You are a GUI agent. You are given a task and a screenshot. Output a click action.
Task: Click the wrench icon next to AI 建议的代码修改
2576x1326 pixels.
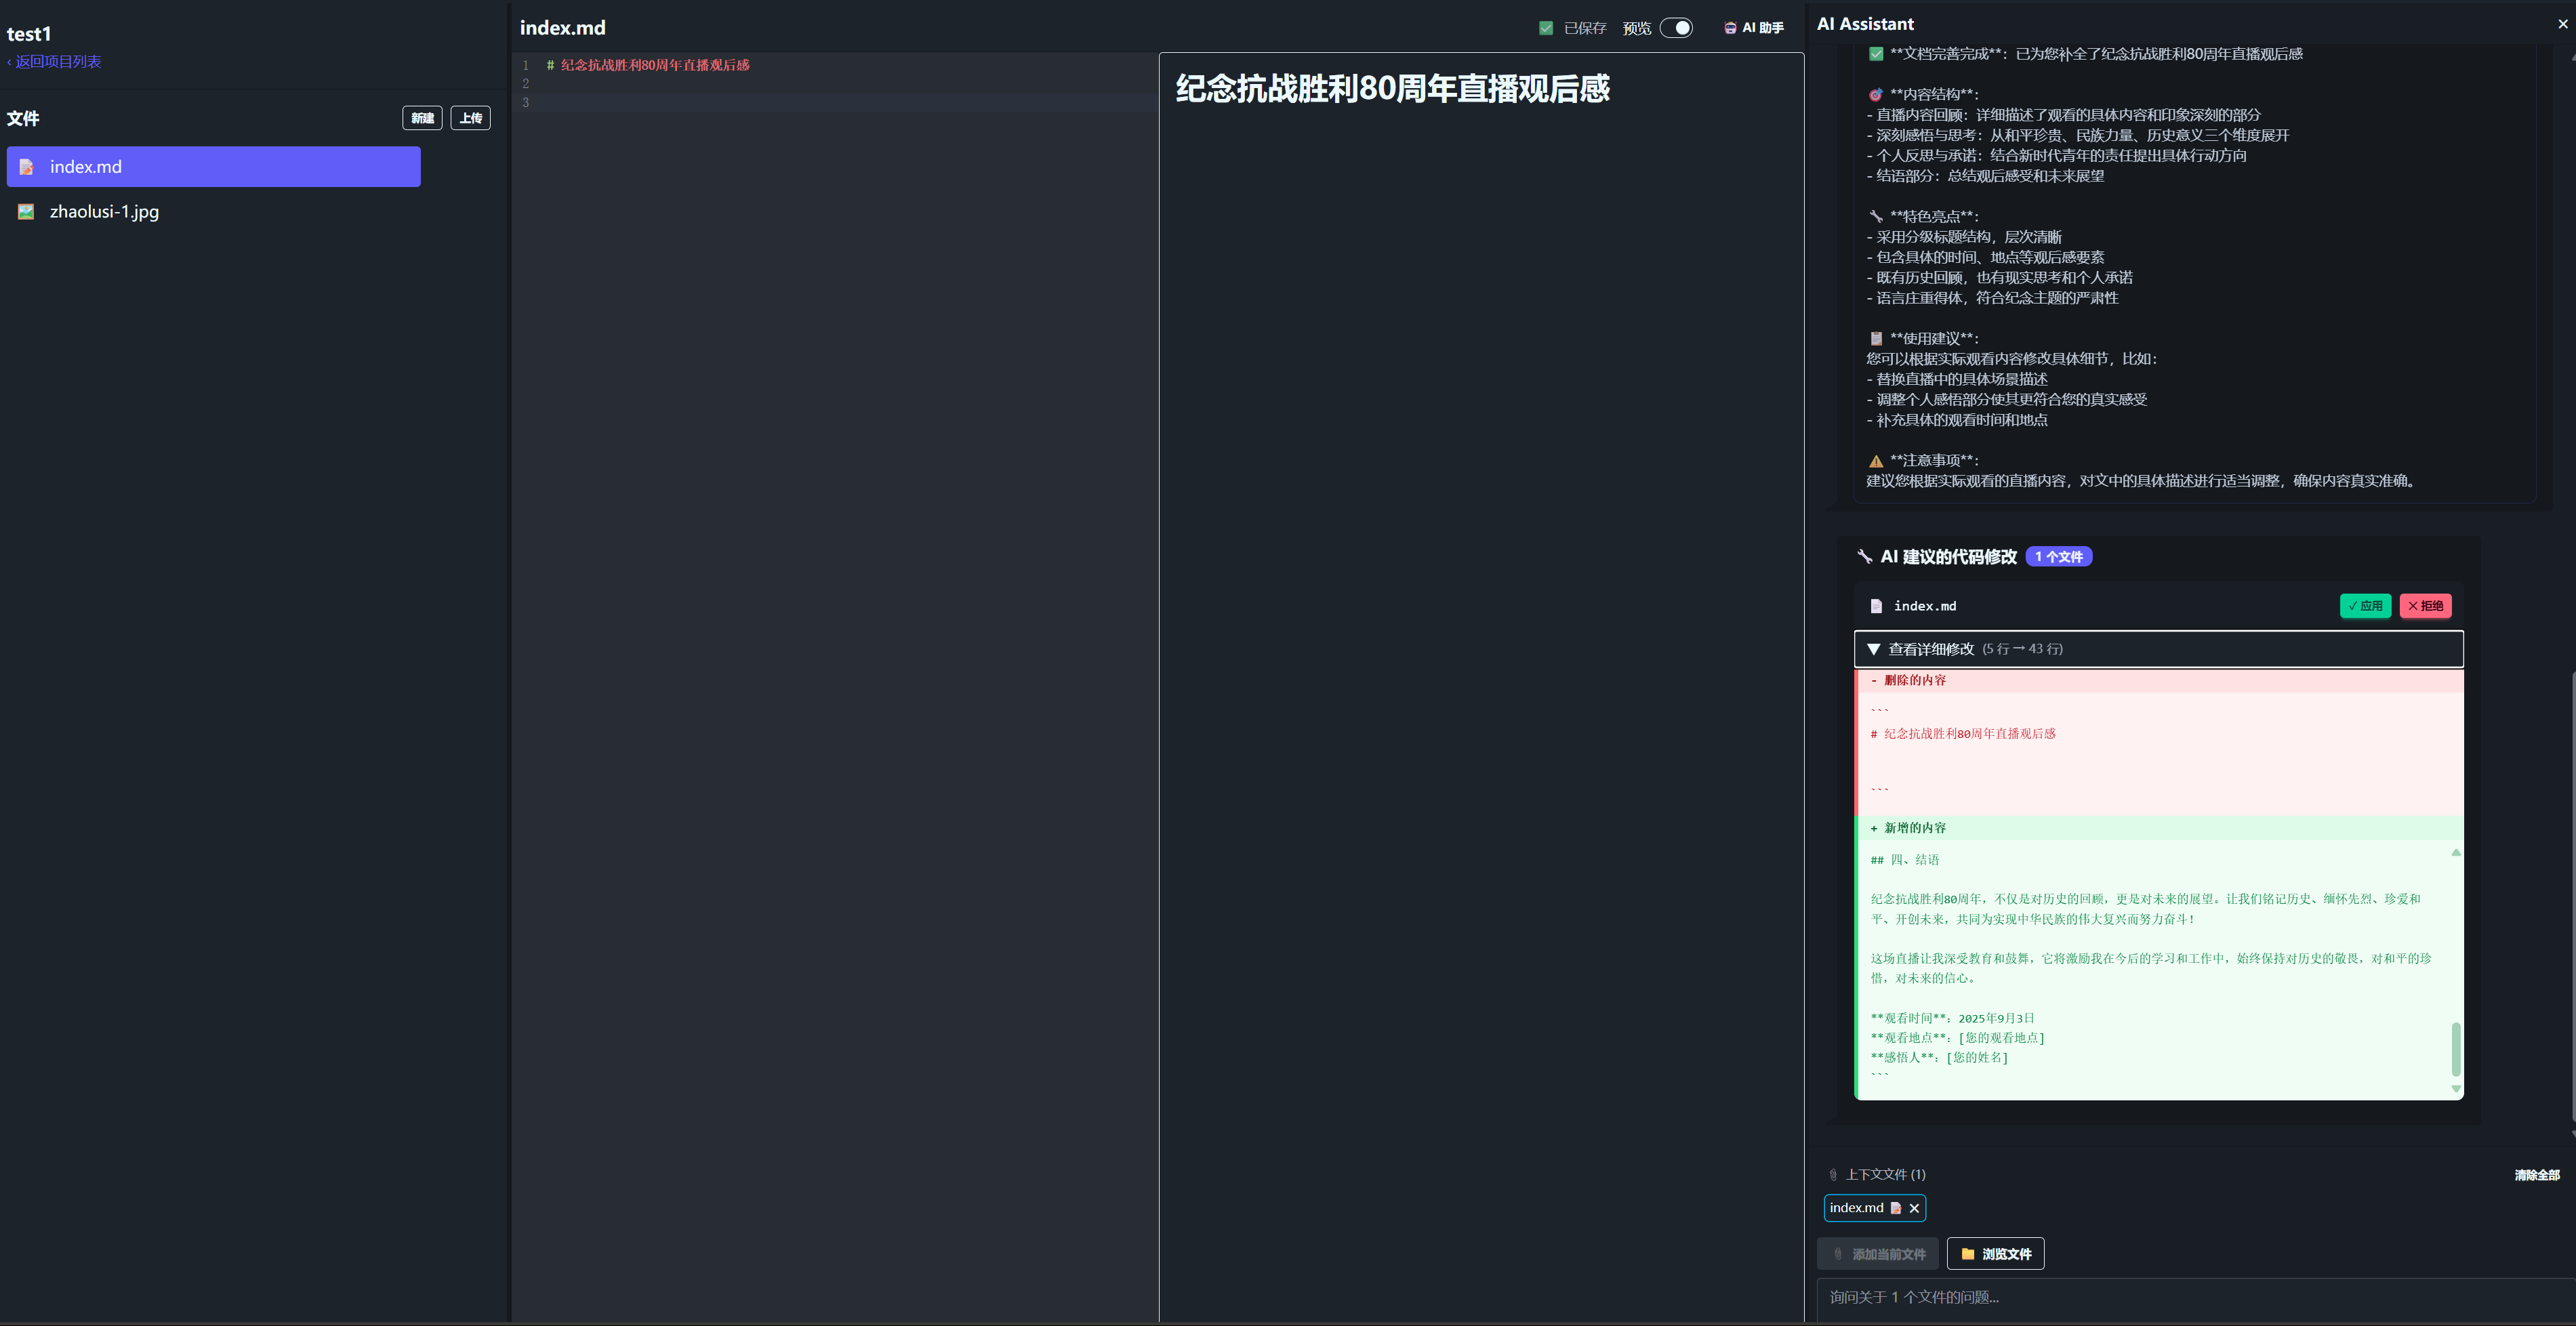point(1866,557)
